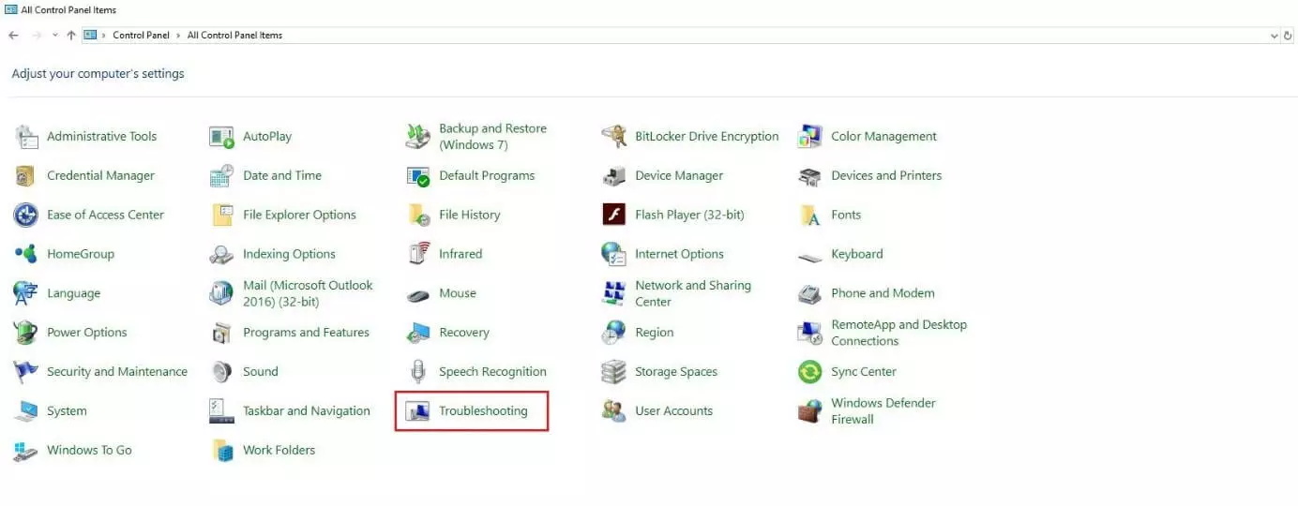Open the Administrative Tools icon
Image resolution: width=1298 pixels, height=506 pixels.
click(26, 137)
